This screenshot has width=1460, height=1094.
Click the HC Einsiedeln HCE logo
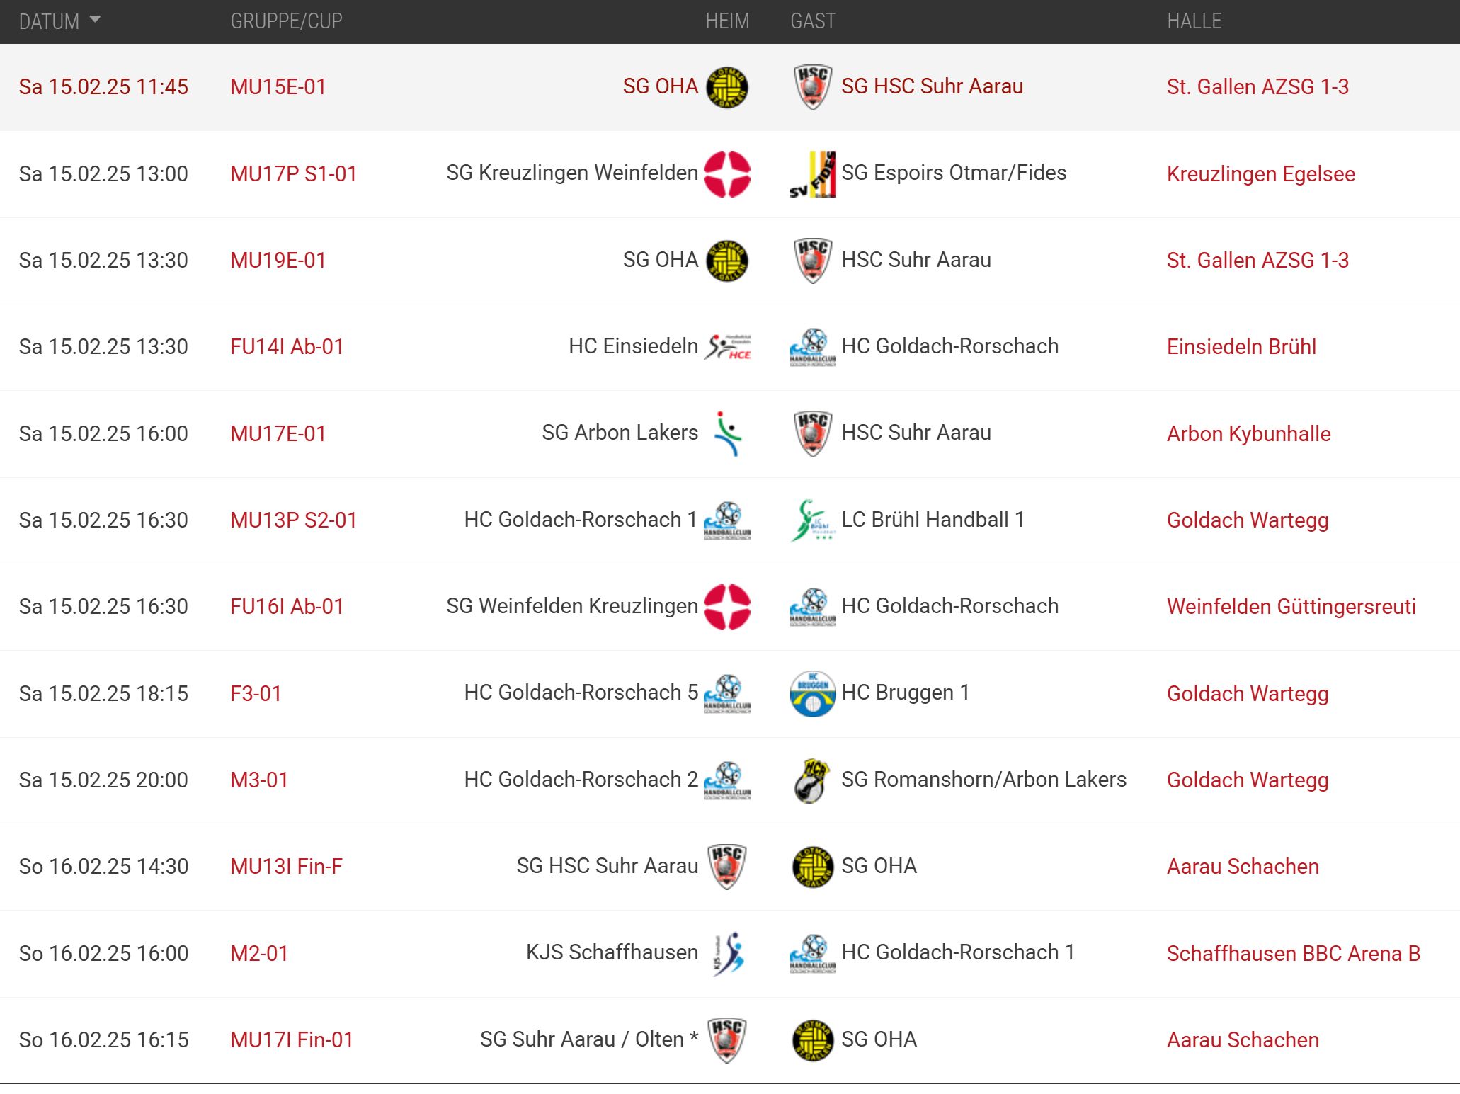coord(726,347)
